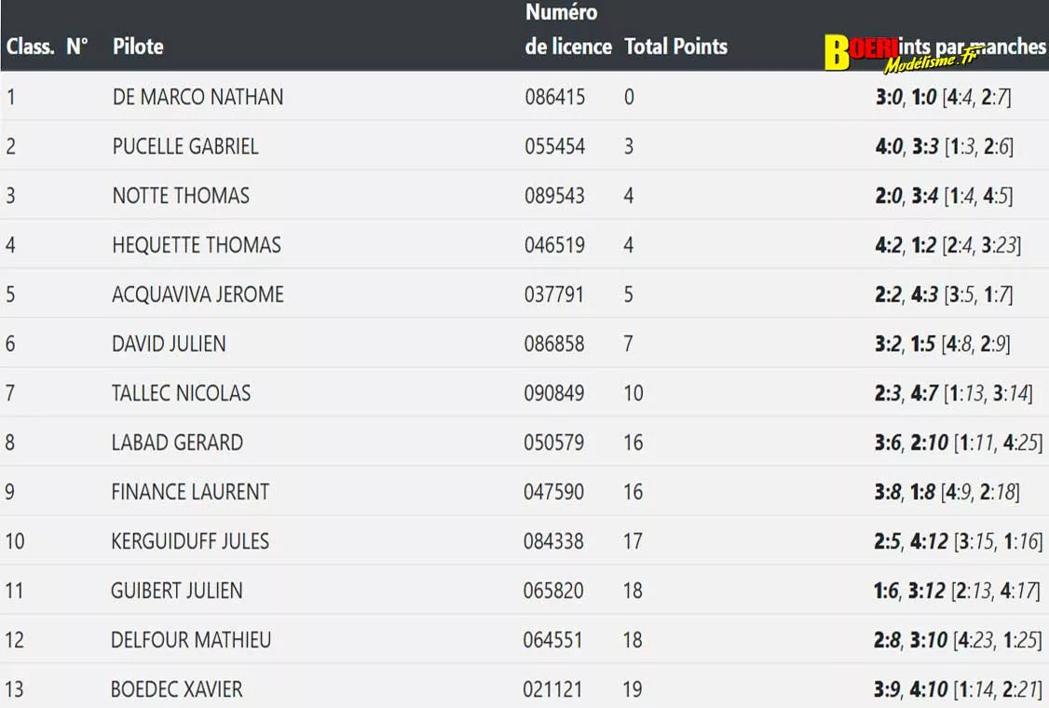This screenshot has height=708, width=1049.
Task: Select LABAD GERARD in the rankings
Action: point(177,442)
